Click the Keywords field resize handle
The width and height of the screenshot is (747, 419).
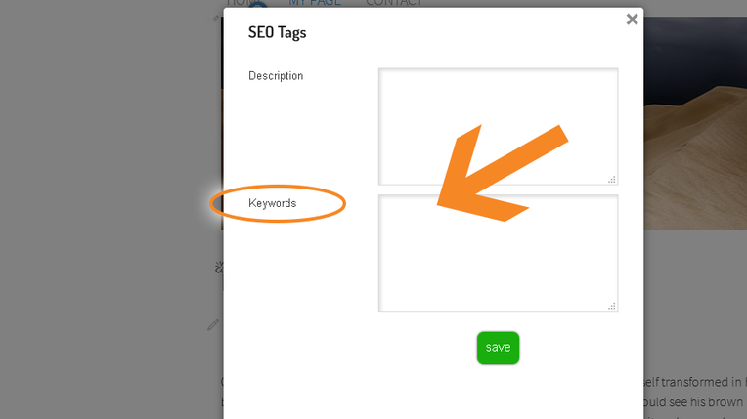pyautogui.click(x=612, y=306)
